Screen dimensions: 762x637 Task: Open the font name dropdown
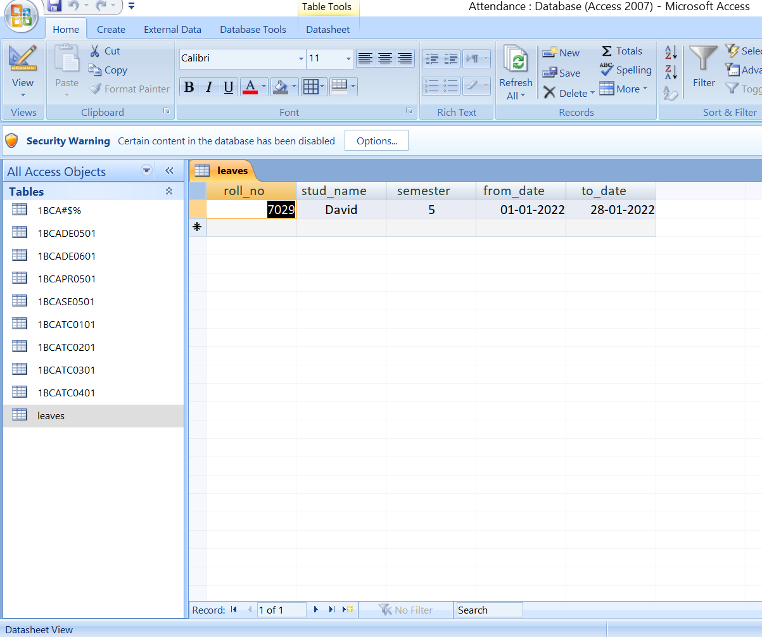(301, 59)
